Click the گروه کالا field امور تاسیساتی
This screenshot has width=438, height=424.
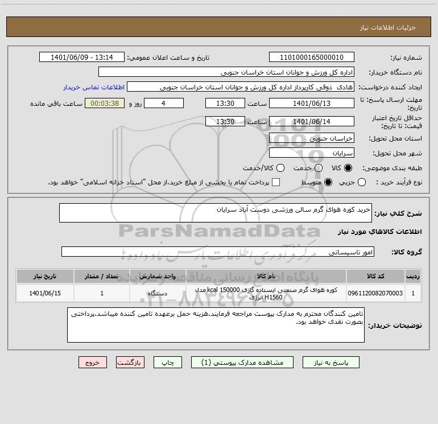click(x=218, y=252)
